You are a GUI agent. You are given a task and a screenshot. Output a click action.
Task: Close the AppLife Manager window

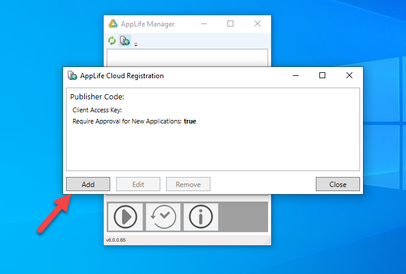258,24
